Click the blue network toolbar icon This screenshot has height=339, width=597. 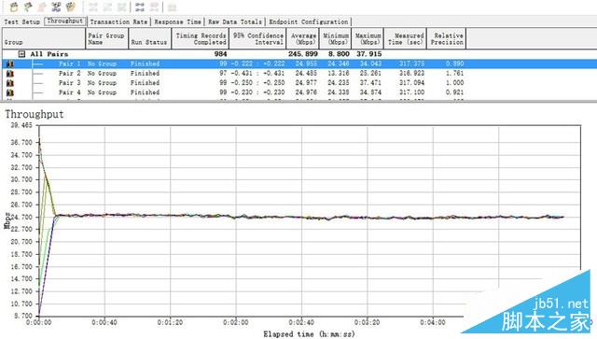56,7
